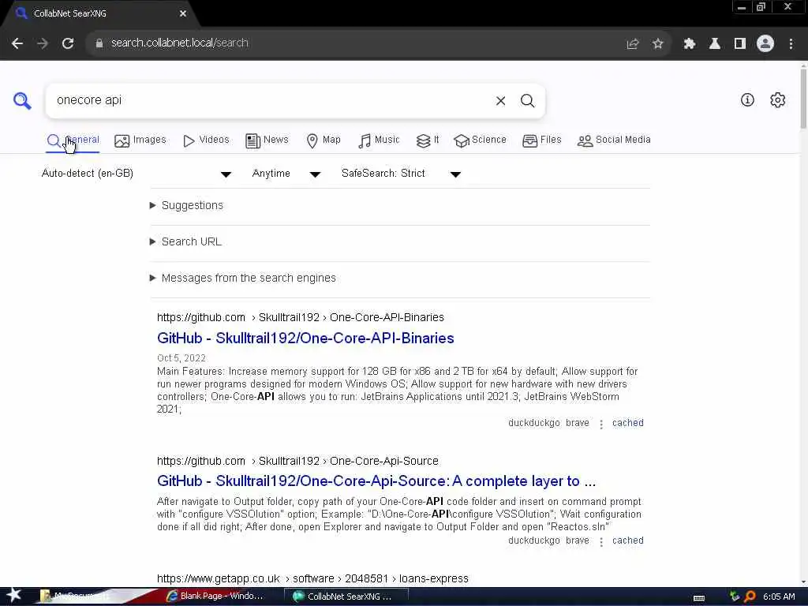This screenshot has height=606, width=808.
Task: Select CollabNet SearXNG taskbar button
Action: point(347,597)
